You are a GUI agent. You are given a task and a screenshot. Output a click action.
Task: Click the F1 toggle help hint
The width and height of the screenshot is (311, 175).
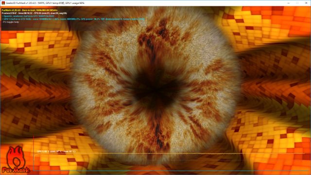pyautogui.click(x=10, y=22)
